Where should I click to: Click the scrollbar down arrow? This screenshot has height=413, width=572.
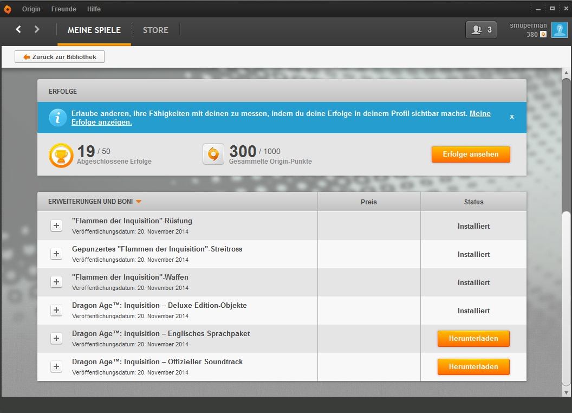[x=566, y=393]
